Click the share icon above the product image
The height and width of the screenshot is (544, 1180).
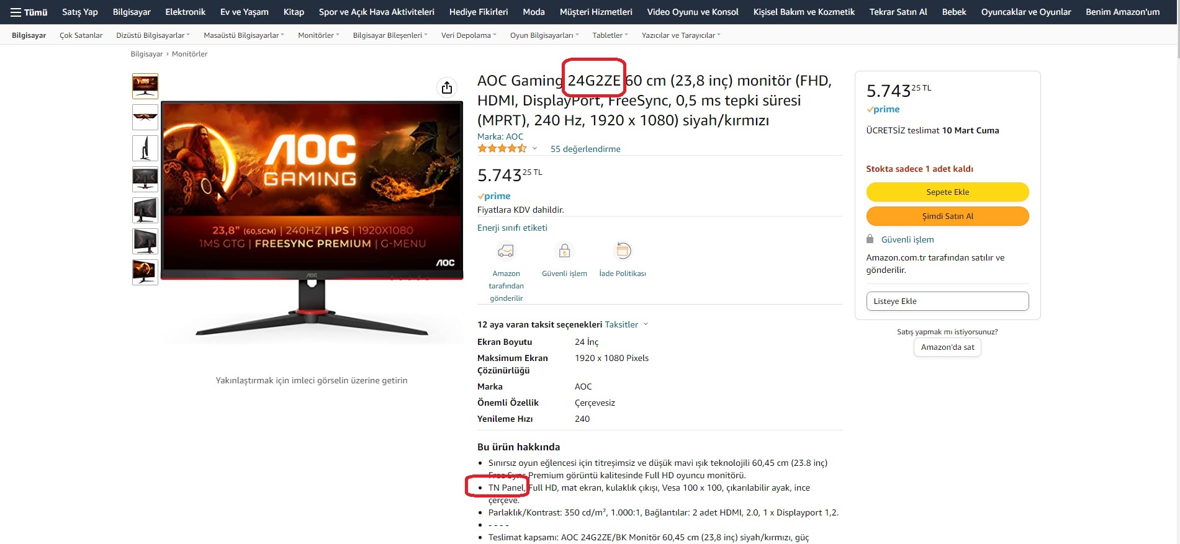(x=446, y=87)
